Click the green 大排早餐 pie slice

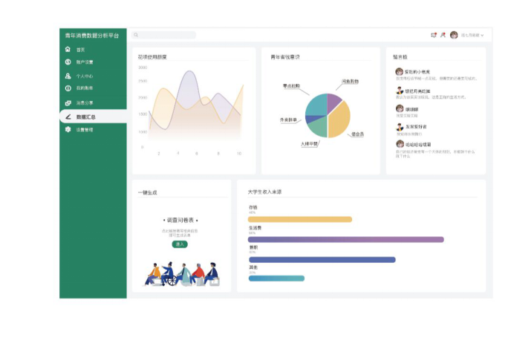point(319,127)
